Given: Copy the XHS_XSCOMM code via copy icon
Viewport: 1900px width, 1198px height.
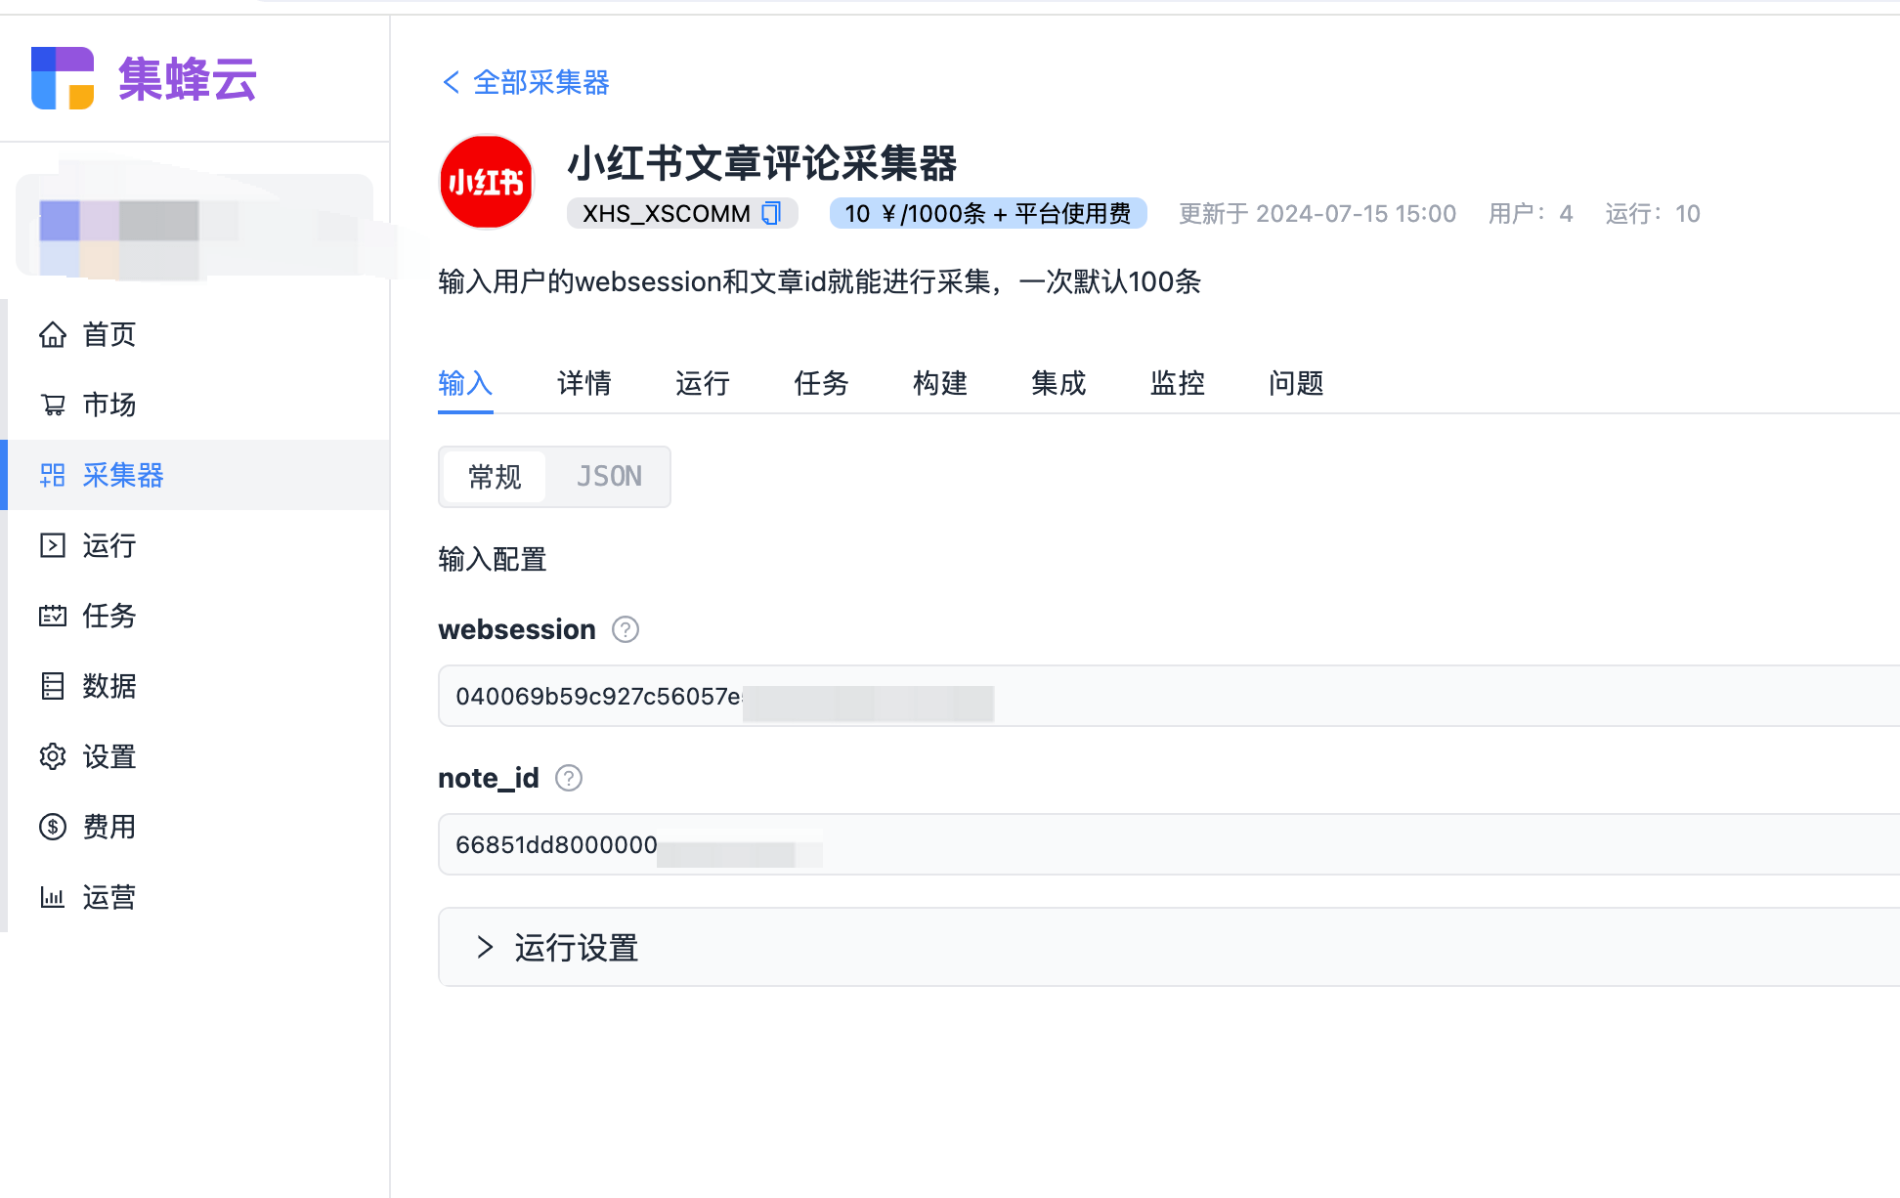Looking at the screenshot, I should [x=771, y=213].
